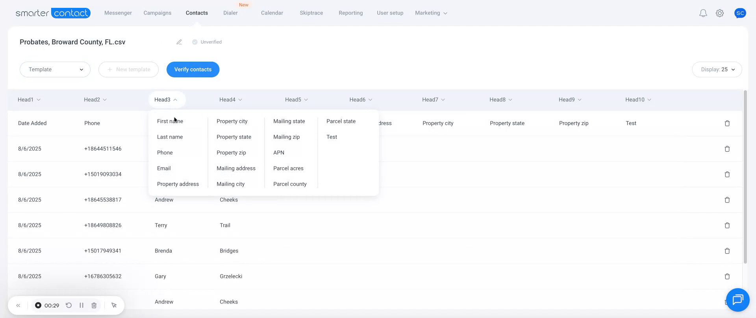
Task: Expand the Head6 column mapping
Action: pyautogui.click(x=361, y=100)
